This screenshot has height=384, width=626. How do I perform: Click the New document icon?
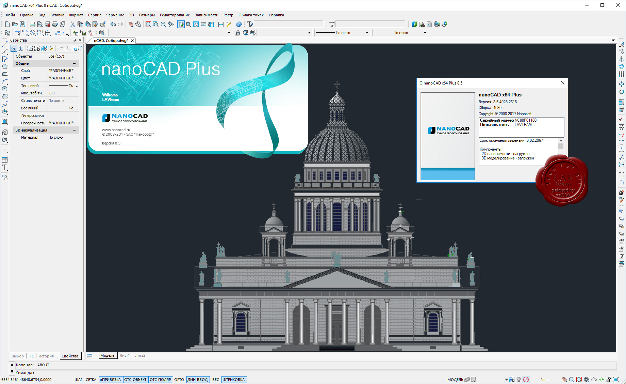[7, 24]
